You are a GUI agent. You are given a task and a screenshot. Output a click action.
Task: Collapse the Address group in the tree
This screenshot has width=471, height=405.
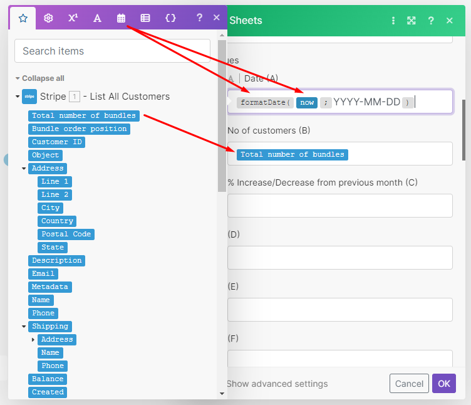tap(24, 169)
